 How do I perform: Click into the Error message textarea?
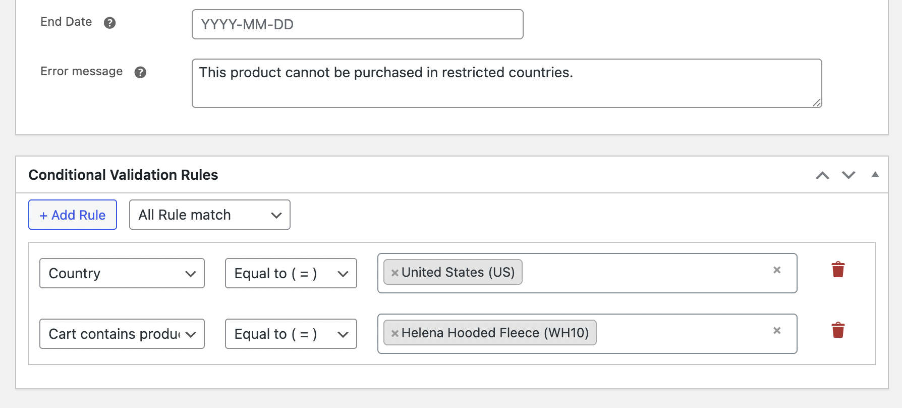[x=506, y=88]
